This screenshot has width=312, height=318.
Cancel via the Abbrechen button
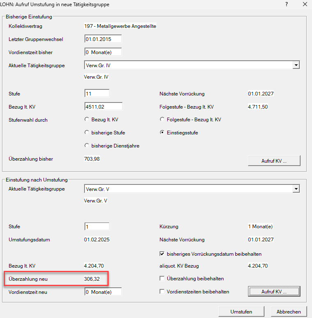point(289,311)
